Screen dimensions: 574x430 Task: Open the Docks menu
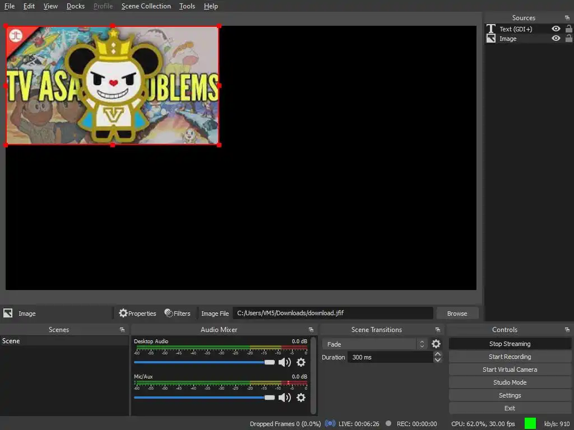tap(76, 6)
